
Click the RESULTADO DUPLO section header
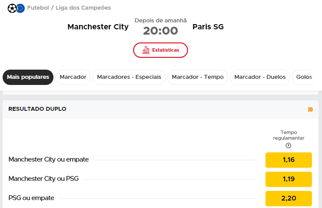coord(38,109)
